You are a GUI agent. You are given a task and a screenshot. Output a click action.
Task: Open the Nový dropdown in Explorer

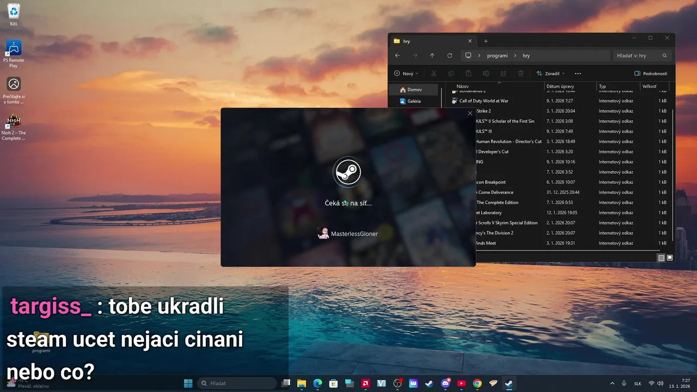(x=406, y=73)
